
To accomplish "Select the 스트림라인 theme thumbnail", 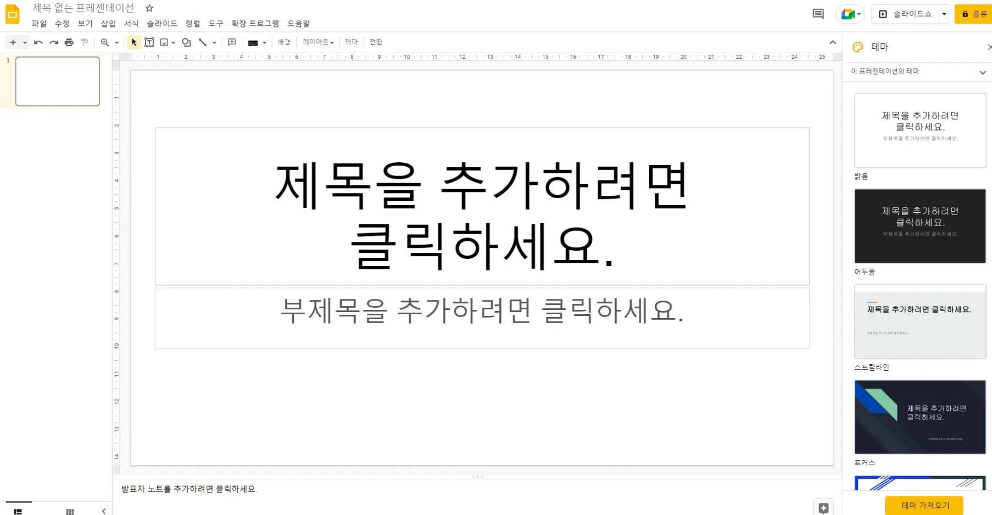I will point(920,321).
